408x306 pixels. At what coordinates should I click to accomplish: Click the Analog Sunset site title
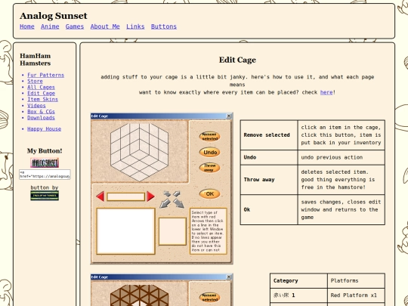(54, 16)
